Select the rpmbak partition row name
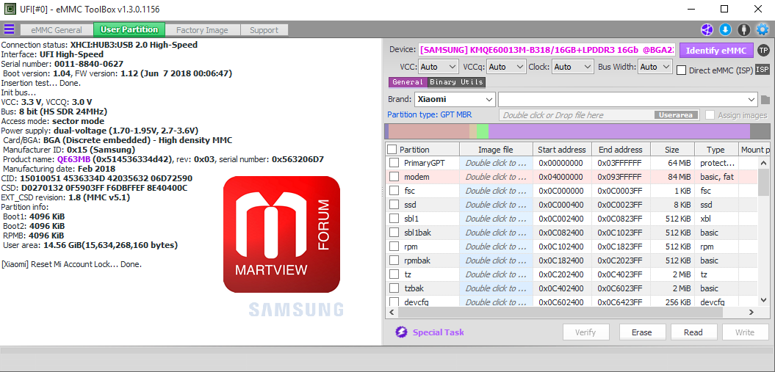775x372 pixels. 418,260
